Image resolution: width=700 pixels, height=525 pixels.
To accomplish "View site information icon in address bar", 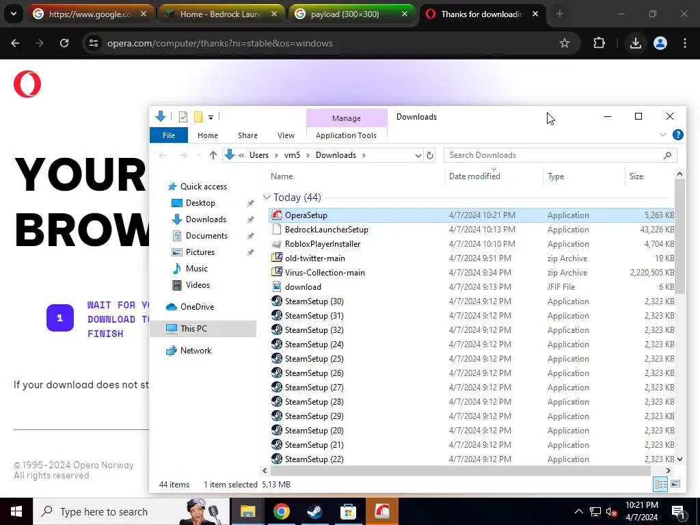I will tap(93, 43).
